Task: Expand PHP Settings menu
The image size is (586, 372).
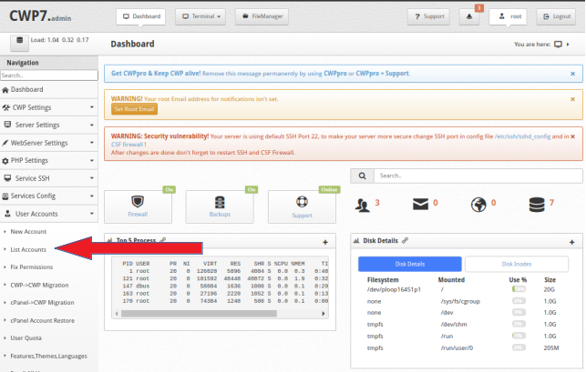Action: (49, 160)
